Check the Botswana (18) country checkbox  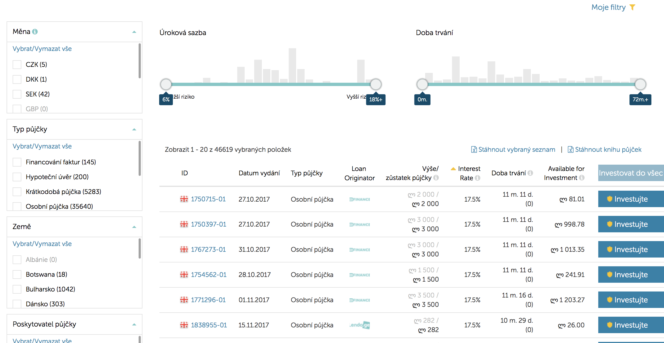click(17, 275)
